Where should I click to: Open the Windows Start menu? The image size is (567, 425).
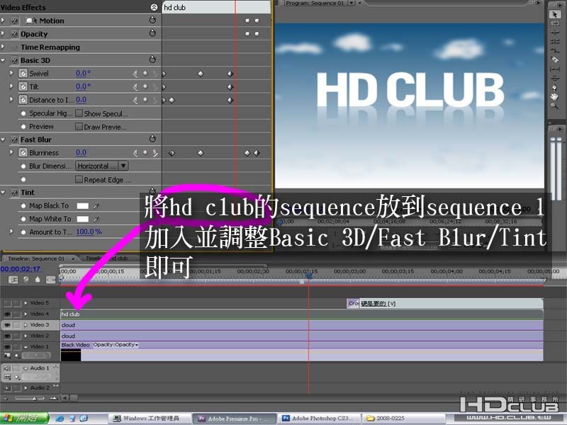[x=25, y=418]
